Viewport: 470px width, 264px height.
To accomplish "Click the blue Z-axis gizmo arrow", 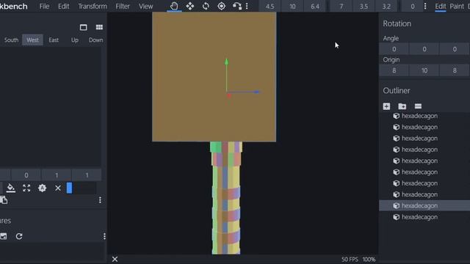I will coord(256,92).
